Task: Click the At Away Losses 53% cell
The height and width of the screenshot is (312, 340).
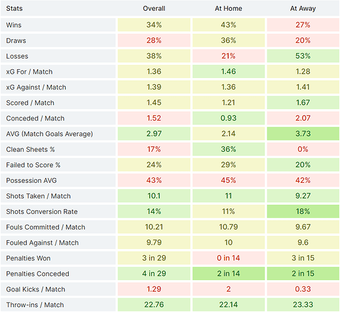Action: pyautogui.click(x=303, y=56)
